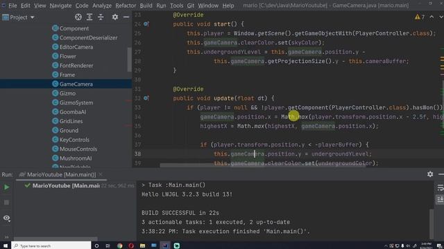Open the Tools menu
444x249 pixels.
pos(176,6)
